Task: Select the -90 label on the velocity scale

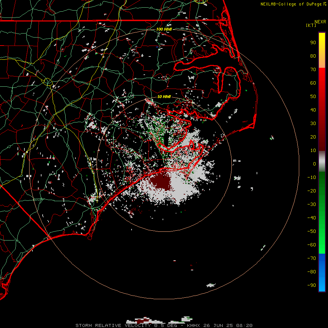Action: (312, 285)
